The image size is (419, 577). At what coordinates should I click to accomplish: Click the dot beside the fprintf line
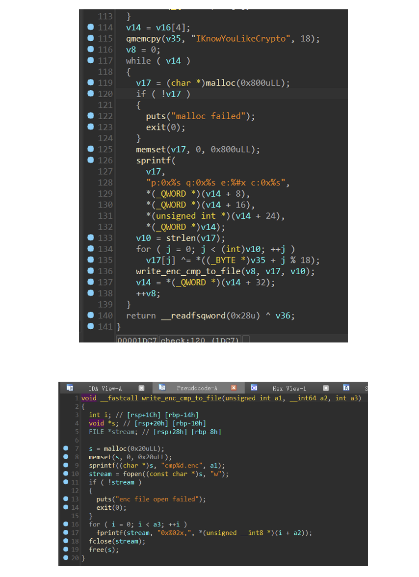(x=65, y=532)
